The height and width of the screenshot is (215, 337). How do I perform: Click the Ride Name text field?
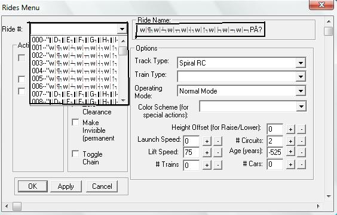click(x=200, y=30)
